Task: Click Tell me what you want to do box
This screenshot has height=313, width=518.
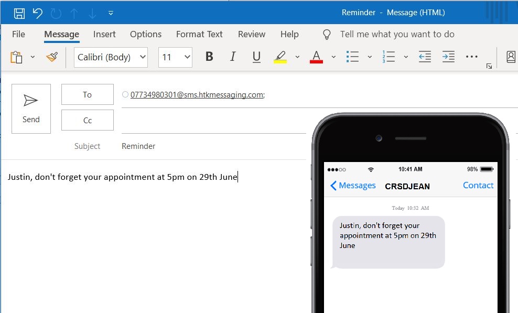Action: click(397, 34)
